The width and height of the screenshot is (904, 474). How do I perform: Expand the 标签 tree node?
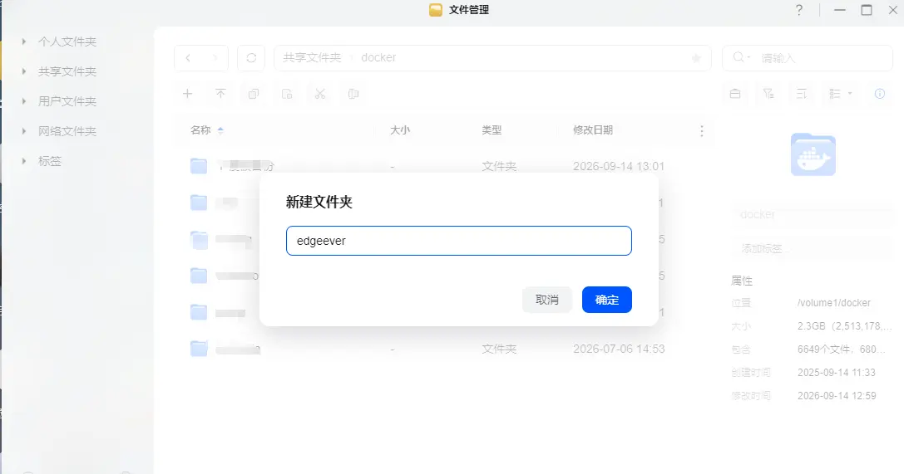pyautogui.click(x=23, y=161)
